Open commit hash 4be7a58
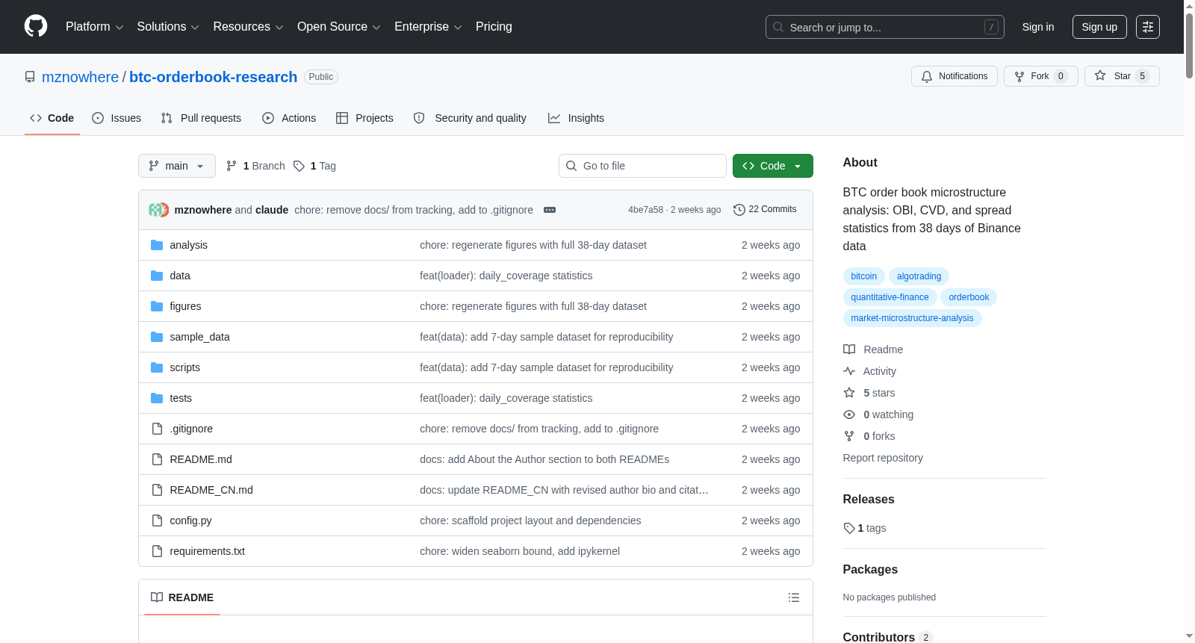1195x643 pixels. [645, 210]
